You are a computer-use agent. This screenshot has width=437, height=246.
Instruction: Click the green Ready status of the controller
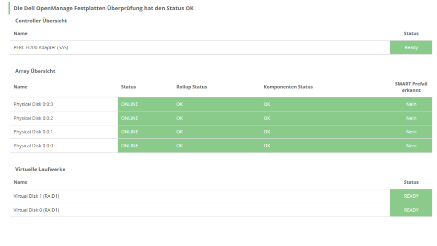click(x=411, y=47)
